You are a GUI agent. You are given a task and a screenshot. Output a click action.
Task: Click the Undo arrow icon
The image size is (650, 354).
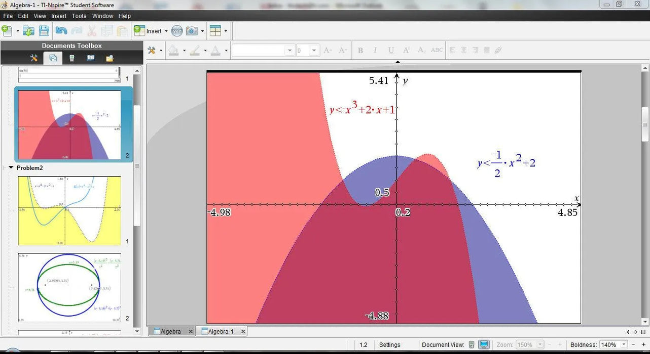pos(61,31)
